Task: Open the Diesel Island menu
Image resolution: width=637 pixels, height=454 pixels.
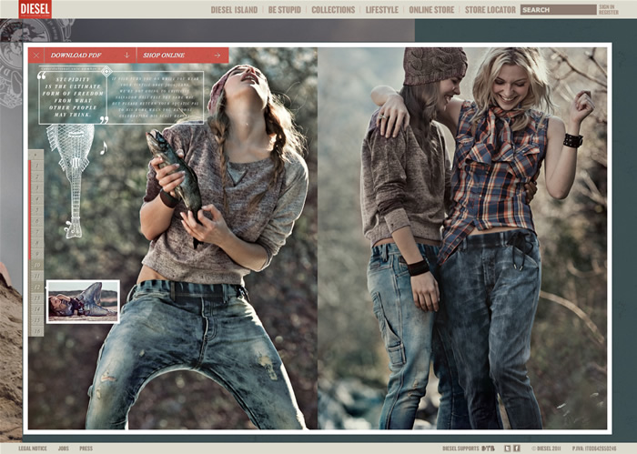Action: tap(234, 10)
